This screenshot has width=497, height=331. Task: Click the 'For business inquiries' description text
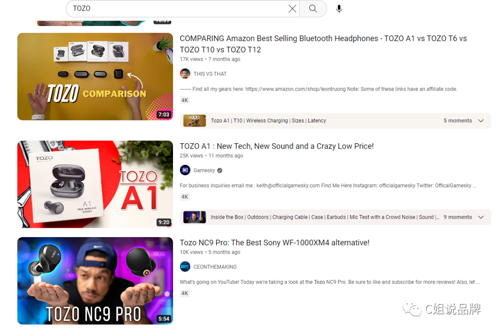(x=328, y=186)
